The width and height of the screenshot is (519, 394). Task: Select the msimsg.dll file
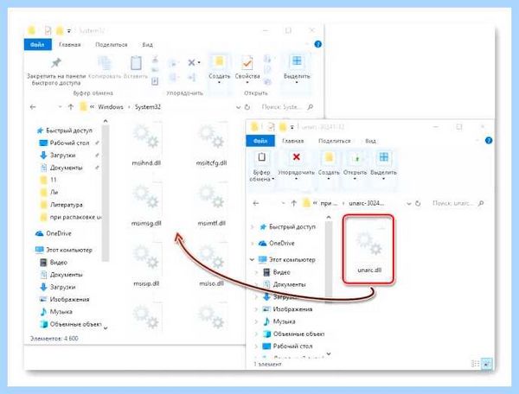click(x=146, y=205)
